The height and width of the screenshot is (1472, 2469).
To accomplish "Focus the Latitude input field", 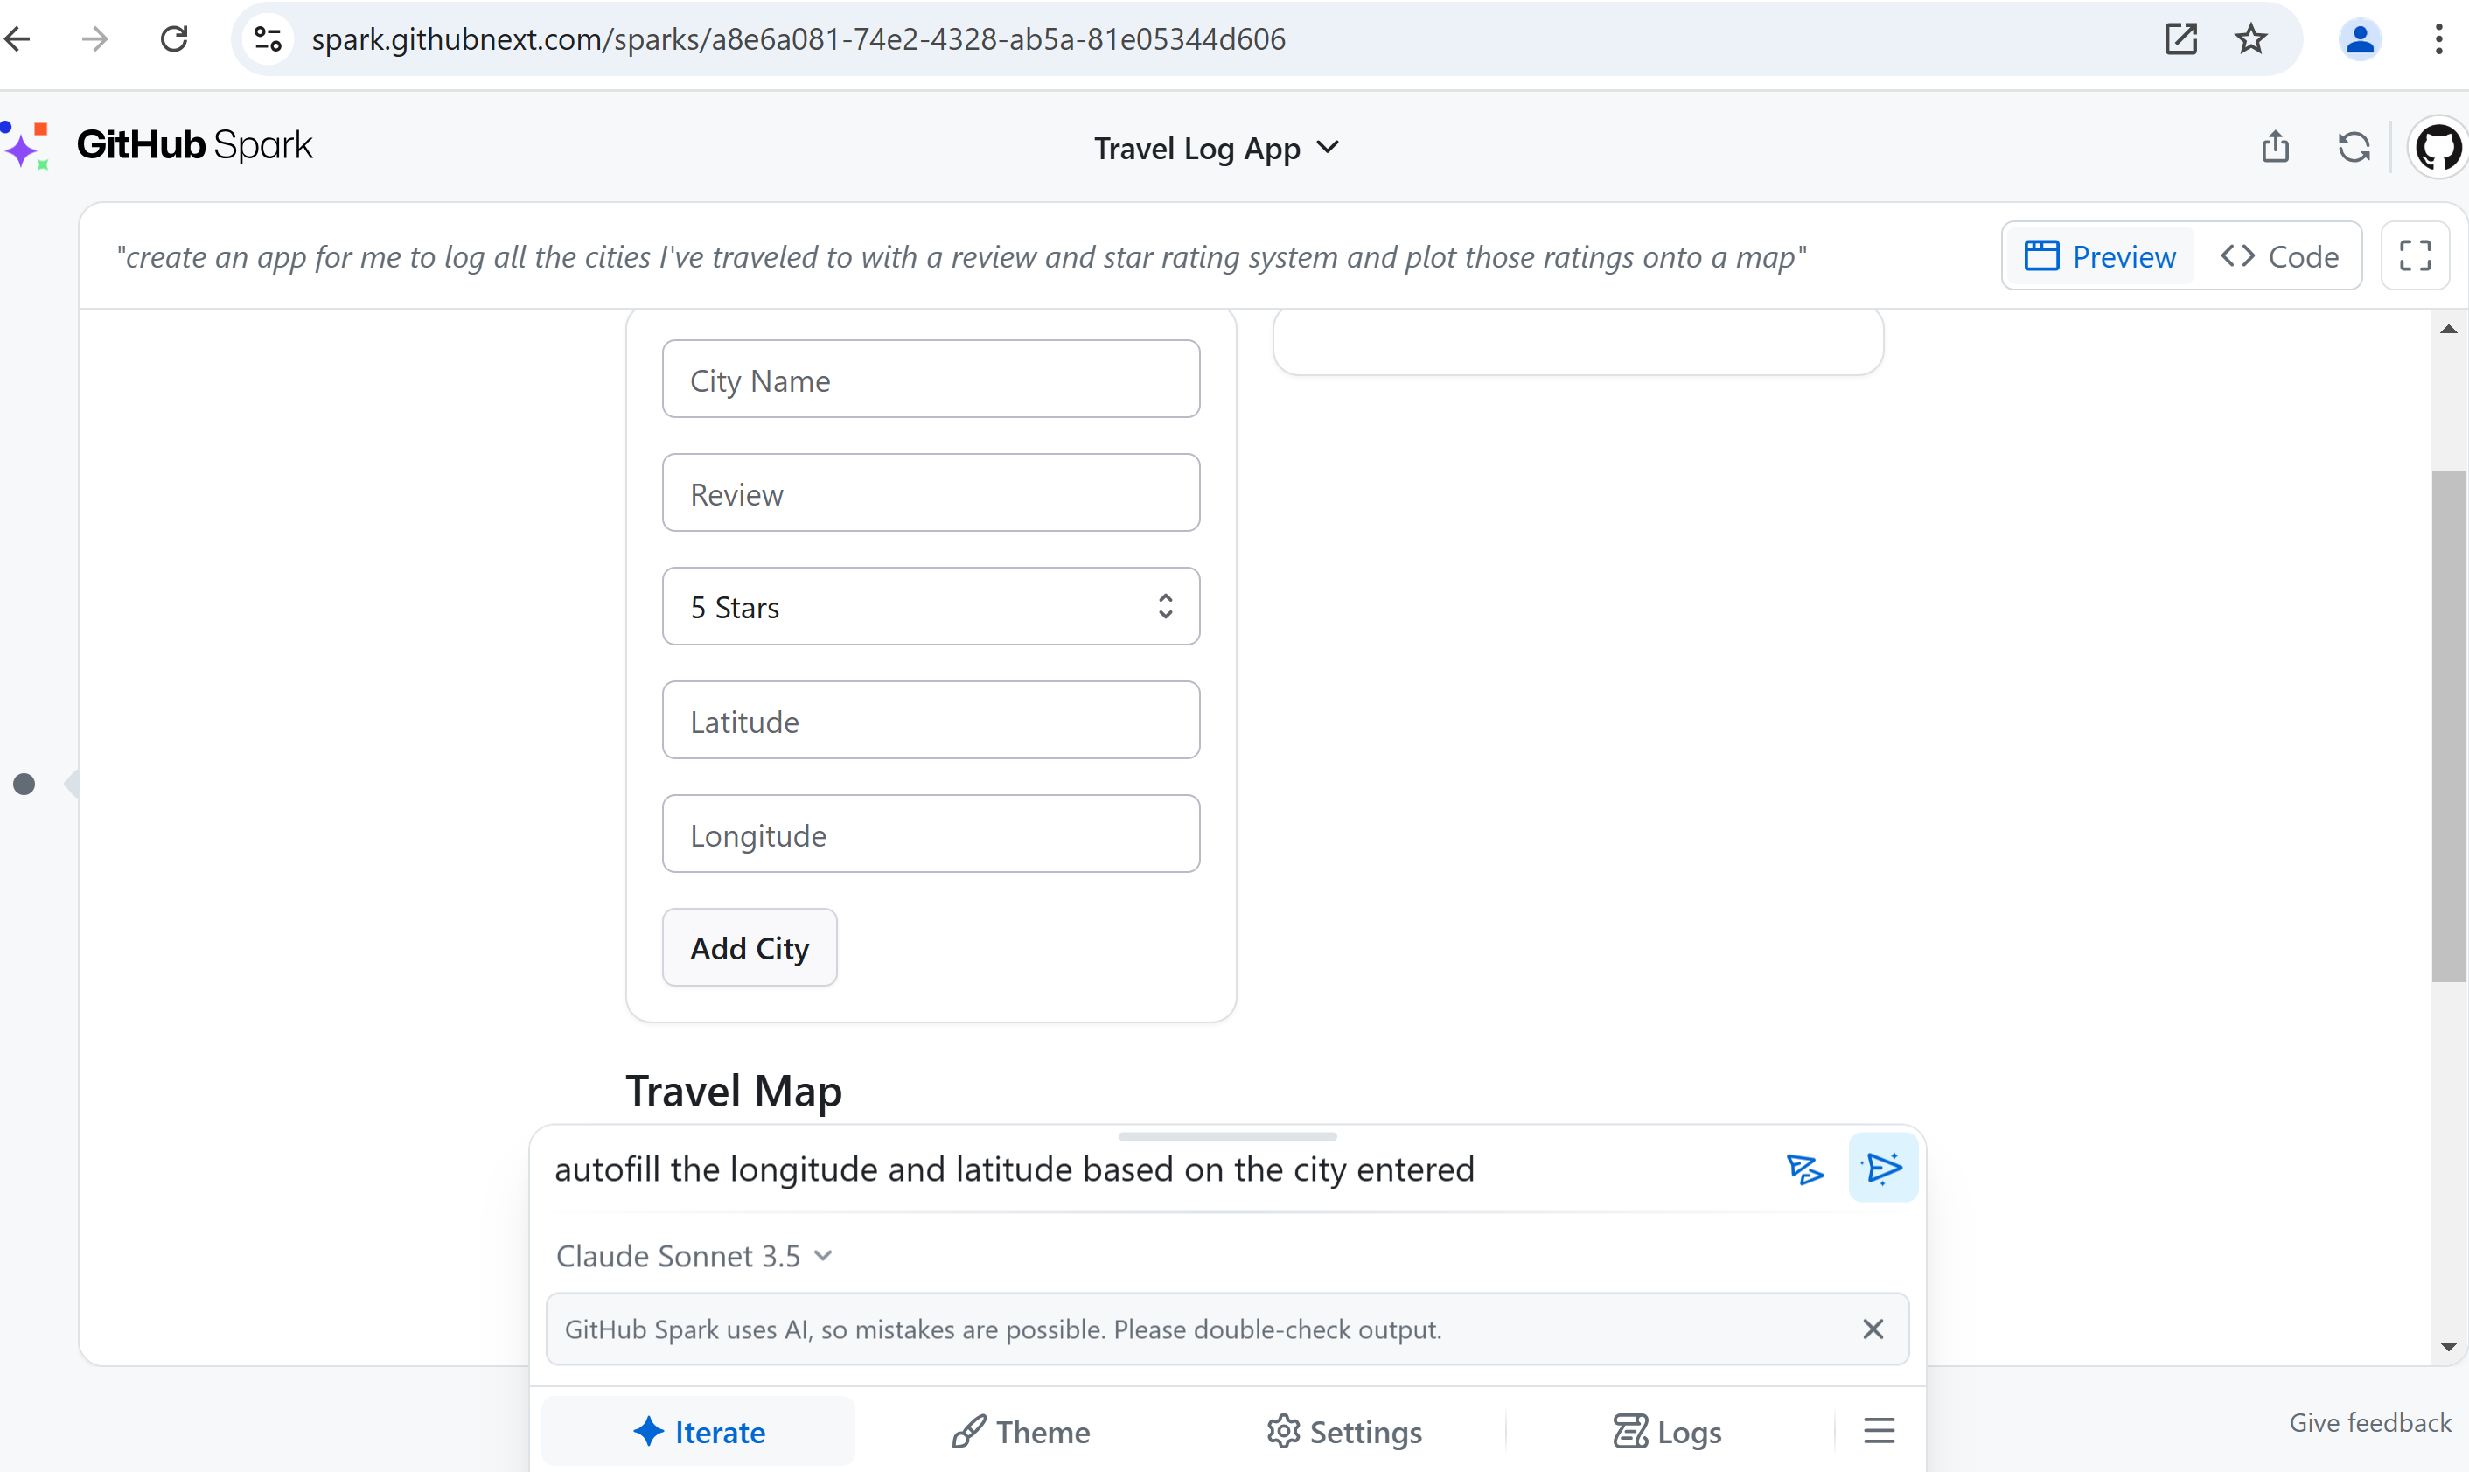I will (931, 720).
